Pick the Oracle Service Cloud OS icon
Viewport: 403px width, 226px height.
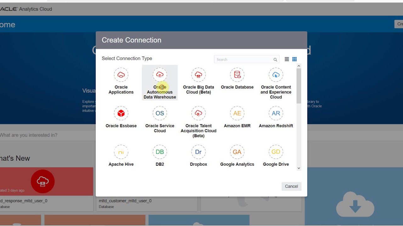pos(160,113)
